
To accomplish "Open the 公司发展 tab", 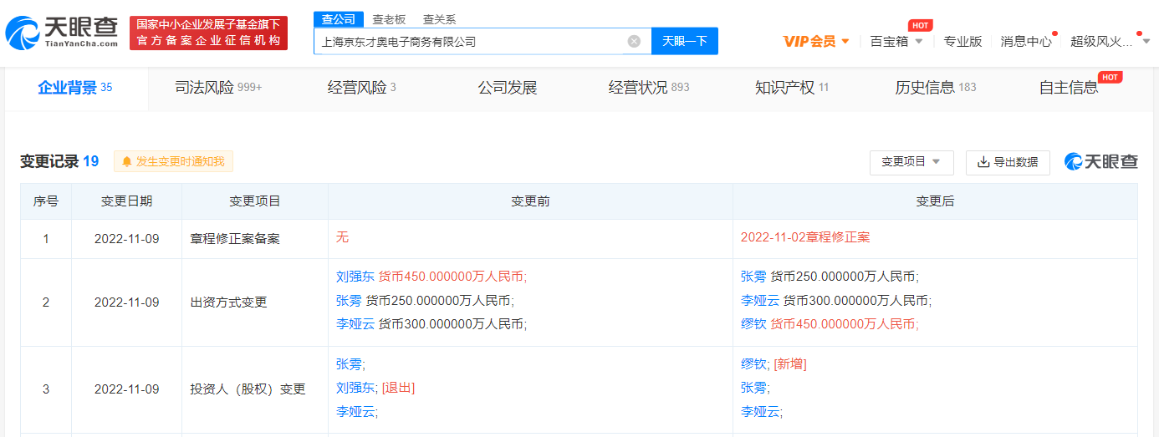I will click(507, 88).
